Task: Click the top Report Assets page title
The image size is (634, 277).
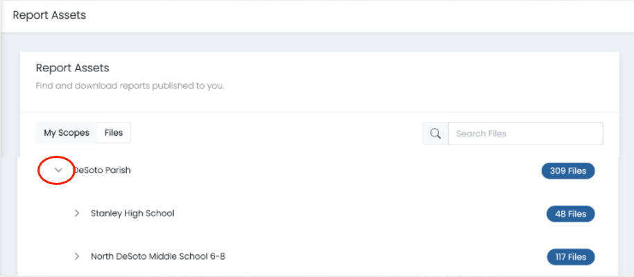Action: pyautogui.click(x=49, y=15)
